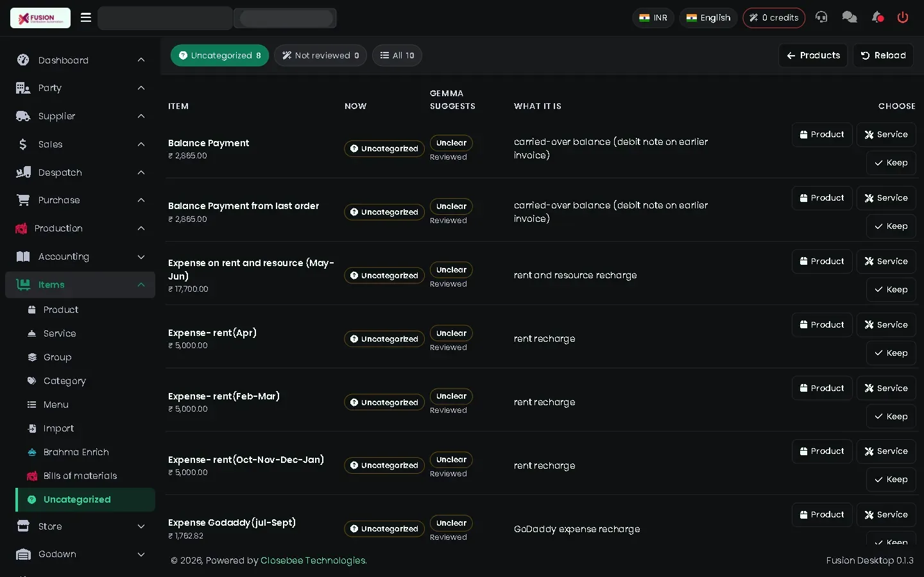Image resolution: width=924 pixels, height=577 pixels.
Task: Select the Not reviewed 0 filter tab
Action: coord(320,55)
